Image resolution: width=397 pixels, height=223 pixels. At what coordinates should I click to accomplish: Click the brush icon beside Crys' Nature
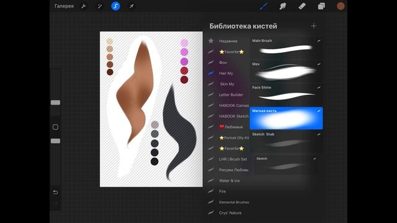tap(211, 213)
